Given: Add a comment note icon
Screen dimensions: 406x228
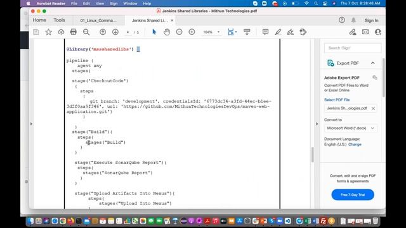Looking at the screenshot, I should [x=265, y=32].
